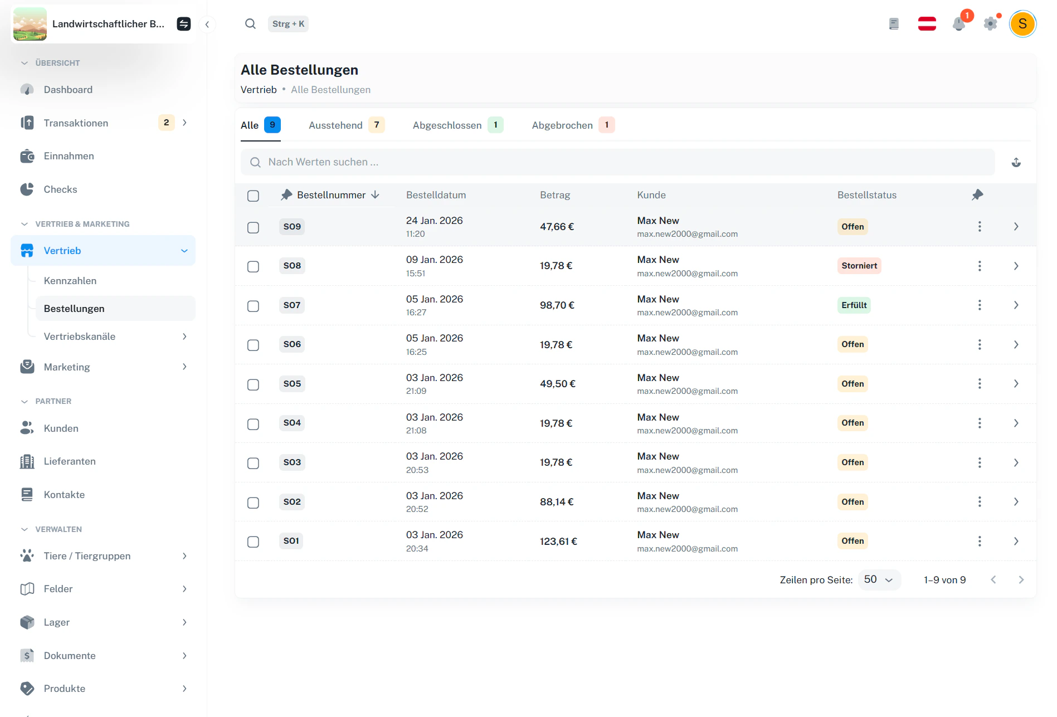The width and height of the screenshot is (1057, 717).
Task: Open three-dot menu for order SO7
Action: 980,305
